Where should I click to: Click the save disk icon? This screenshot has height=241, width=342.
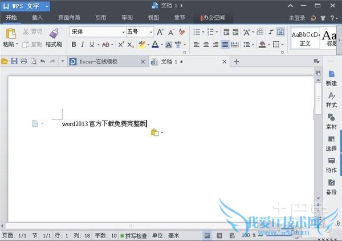tap(14, 61)
